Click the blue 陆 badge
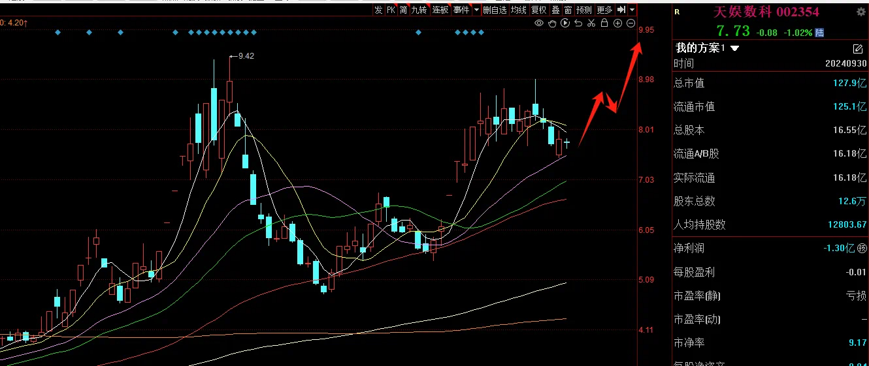The width and height of the screenshot is (869, 366). coord(819,32)
